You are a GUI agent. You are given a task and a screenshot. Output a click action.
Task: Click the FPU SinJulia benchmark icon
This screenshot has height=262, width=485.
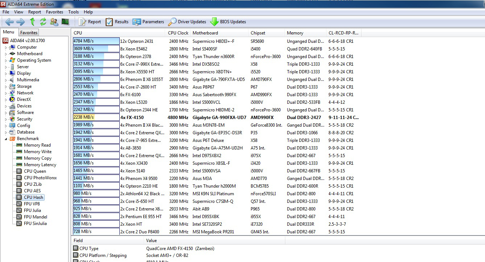19,224
